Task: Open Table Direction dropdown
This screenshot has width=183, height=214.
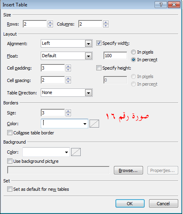Action: [x=88, y=93]
